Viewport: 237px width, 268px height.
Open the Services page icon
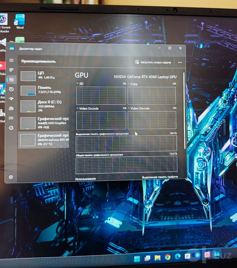point(11,127)
